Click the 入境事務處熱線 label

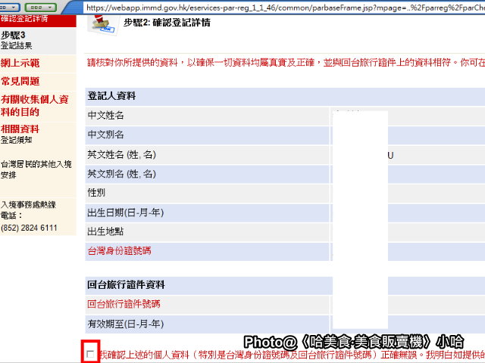[28, 205]
